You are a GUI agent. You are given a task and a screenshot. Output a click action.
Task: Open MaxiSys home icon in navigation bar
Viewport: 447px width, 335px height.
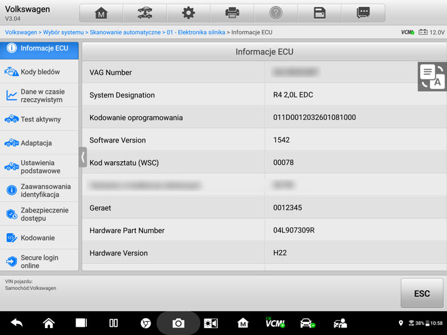[x=243, y=323]
